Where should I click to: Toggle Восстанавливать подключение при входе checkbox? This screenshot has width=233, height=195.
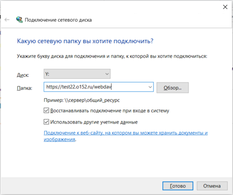pos(47,111)
